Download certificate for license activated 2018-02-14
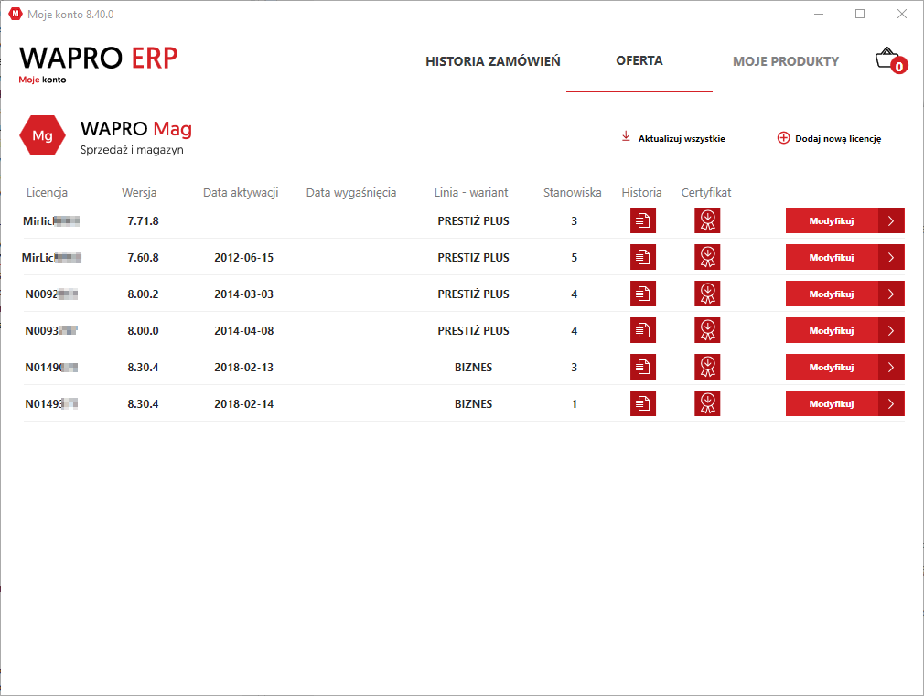The width and height of the screenshot is (924, 696). 707,403
